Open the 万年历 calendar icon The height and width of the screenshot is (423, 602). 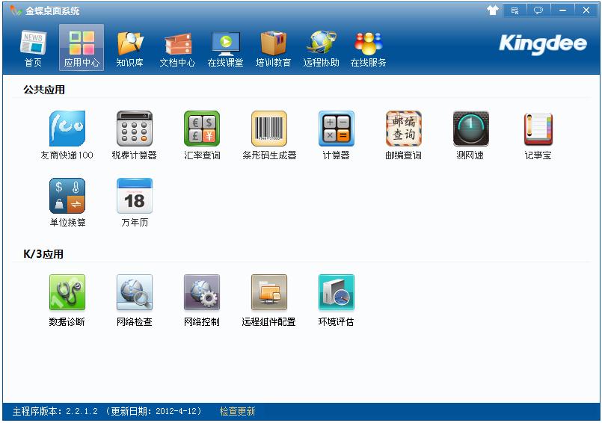(135, 196)
